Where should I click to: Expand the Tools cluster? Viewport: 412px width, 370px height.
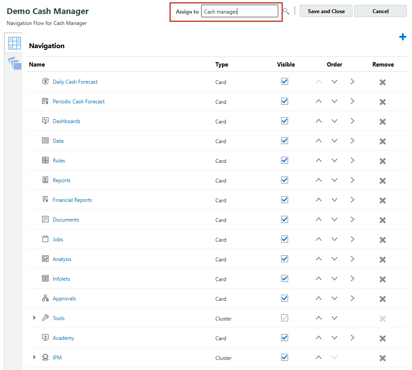(35, 318)
